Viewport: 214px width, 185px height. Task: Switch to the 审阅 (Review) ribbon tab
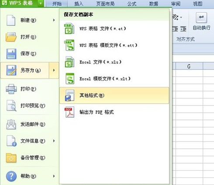pos(176,3)
